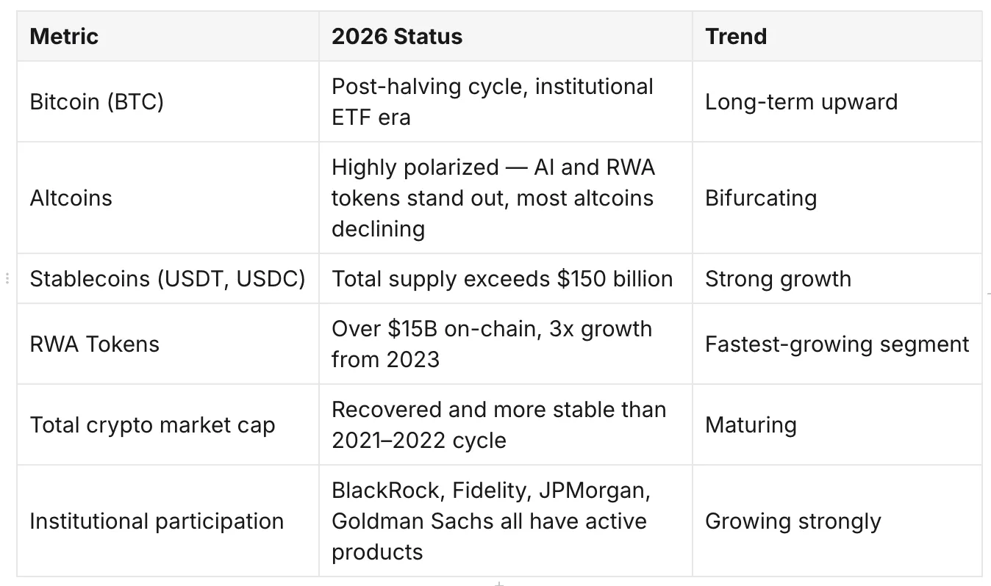Click the BlackRock, Fidelity, JPMorgan cell
This screenshot has width=991, height=586.
click(x=506, y=521)
